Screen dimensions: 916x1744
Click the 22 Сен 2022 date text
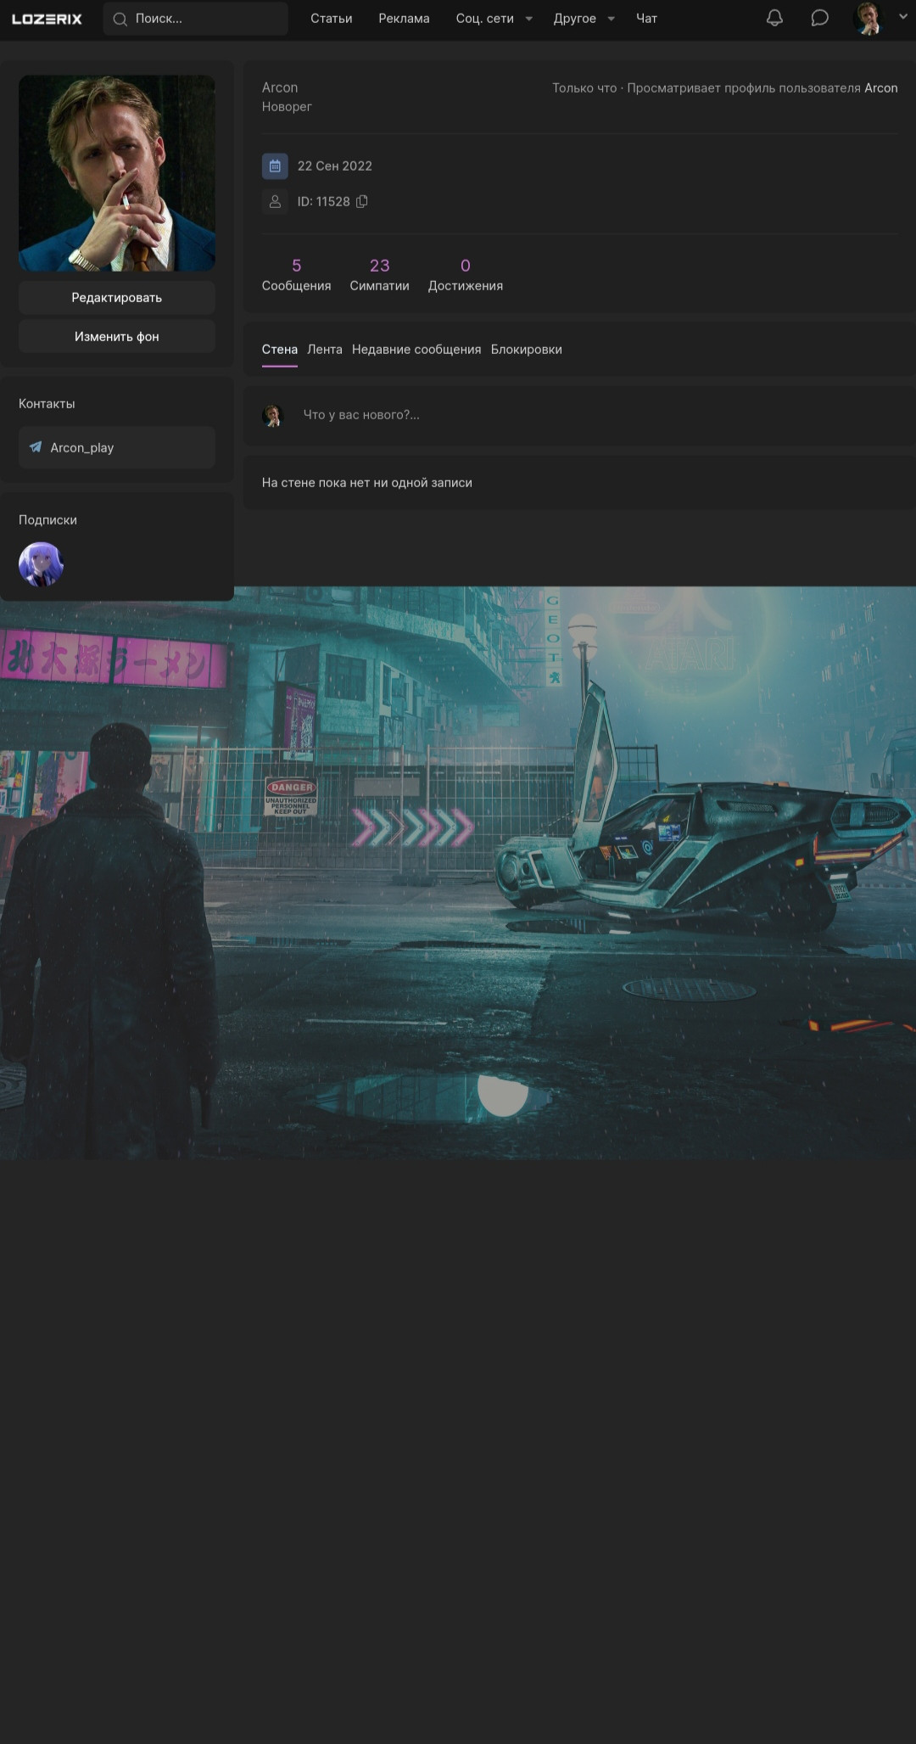[x=335, y=166]
